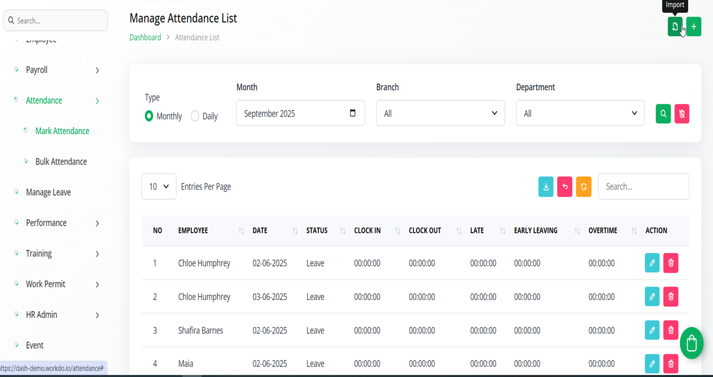The height and width of the screenshot is (377, 713).
Task: Open Manage Leave in sidebar
Action: 49,192
